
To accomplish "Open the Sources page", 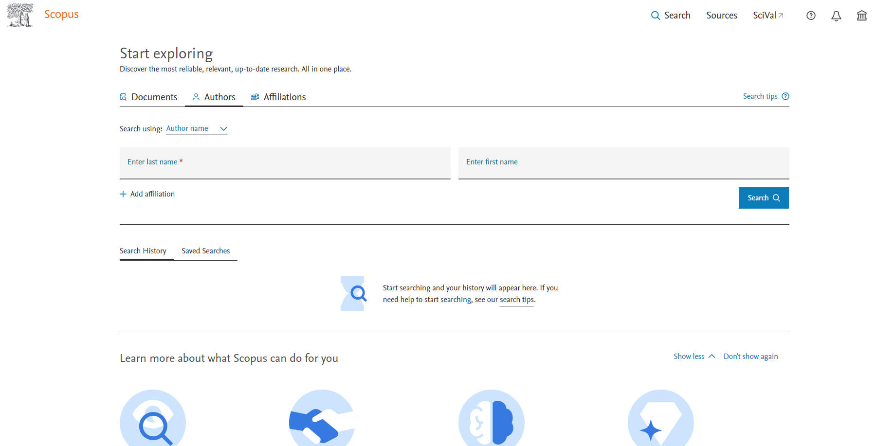I will 722,16.
